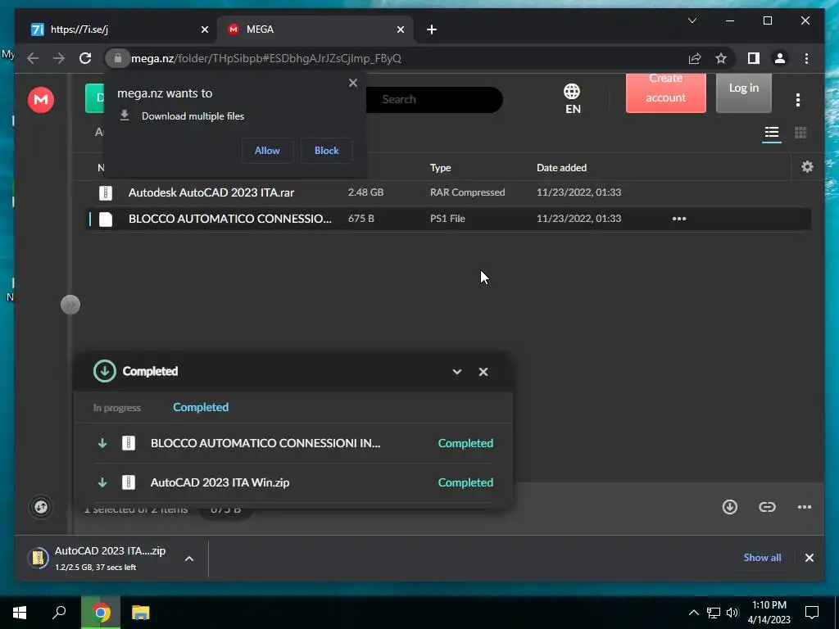Switch to the MEGA browser tab
The height and width of the screenshot is (629, 839).
(x=315, y=29)
